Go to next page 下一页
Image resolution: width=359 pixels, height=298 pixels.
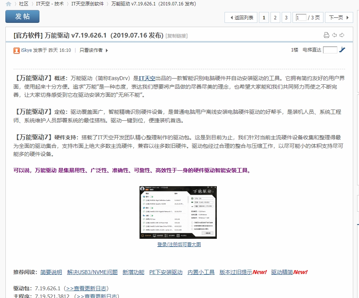tap(339, 18)
